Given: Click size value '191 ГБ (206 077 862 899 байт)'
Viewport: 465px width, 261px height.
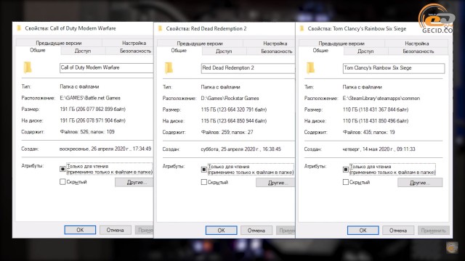Looking at the screenshot, I should 92,109.
